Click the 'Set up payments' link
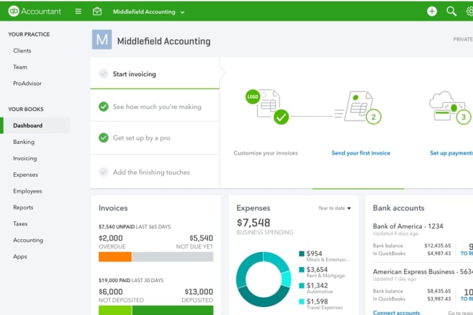The height and width of the screenshot is (315, 473). pyautogui.click(x=451, y=152)
